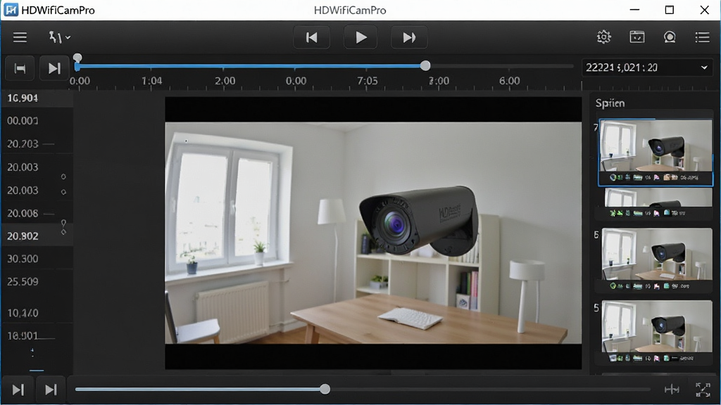Open the snapshot thumbnail numbered 5
Viewport: 721px width, 405px height.
(657, 332)
